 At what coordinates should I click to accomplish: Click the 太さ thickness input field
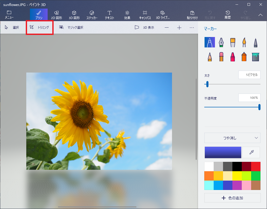249,75
